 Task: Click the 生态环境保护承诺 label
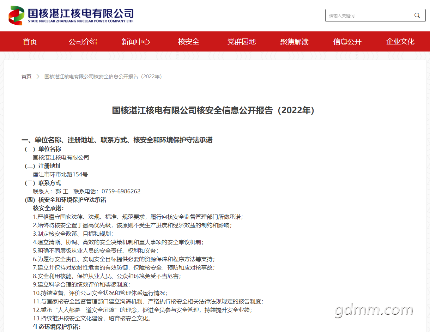pos(57,327)
